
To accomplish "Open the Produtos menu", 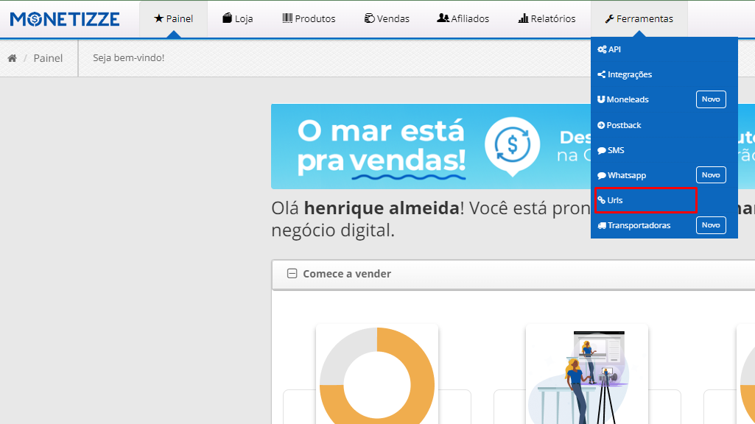I will click(309, 18).
